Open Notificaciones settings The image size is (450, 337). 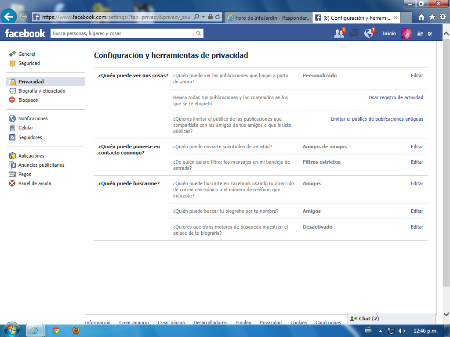tap(33, 118)
